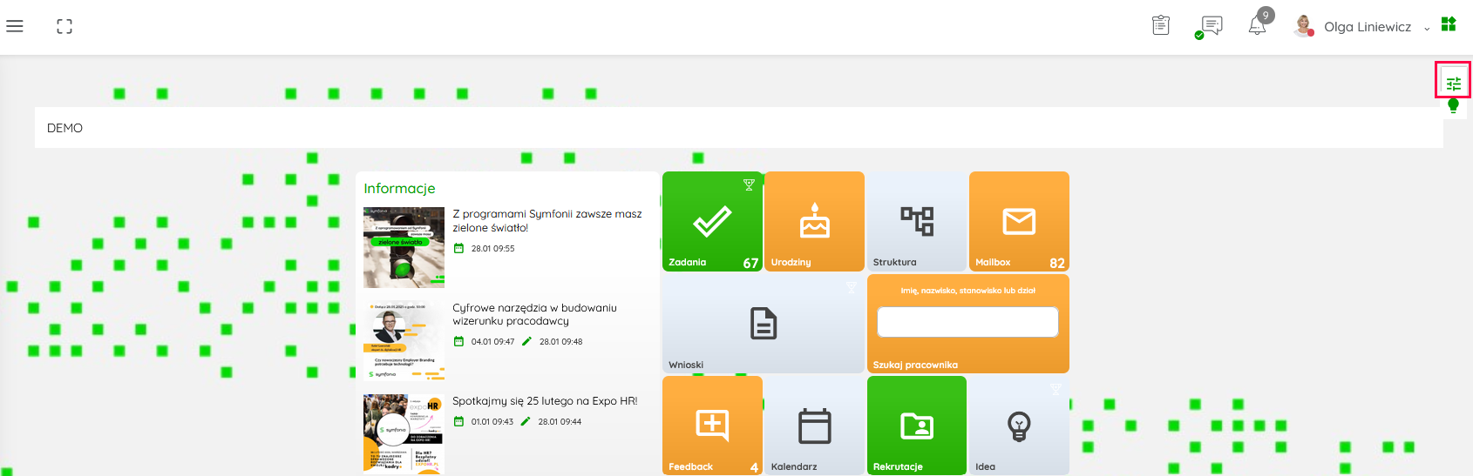
Task: Open the Struktura organization tile
Action: [x=916, y=222]
